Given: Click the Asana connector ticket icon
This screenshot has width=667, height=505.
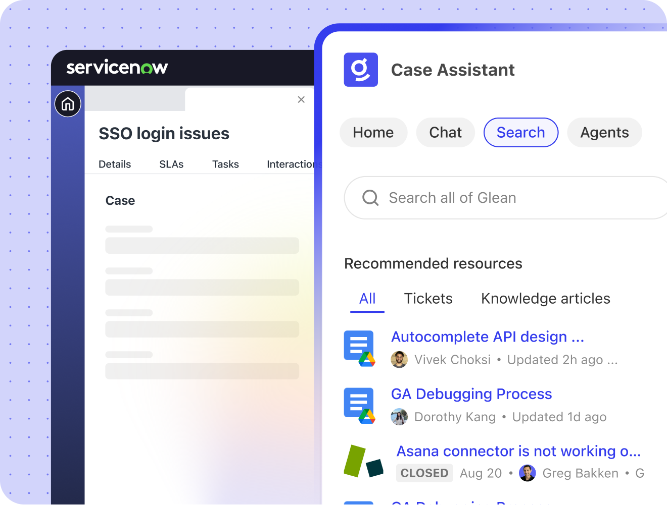Looking at the screenshot, I should click(x=364, y=461).
